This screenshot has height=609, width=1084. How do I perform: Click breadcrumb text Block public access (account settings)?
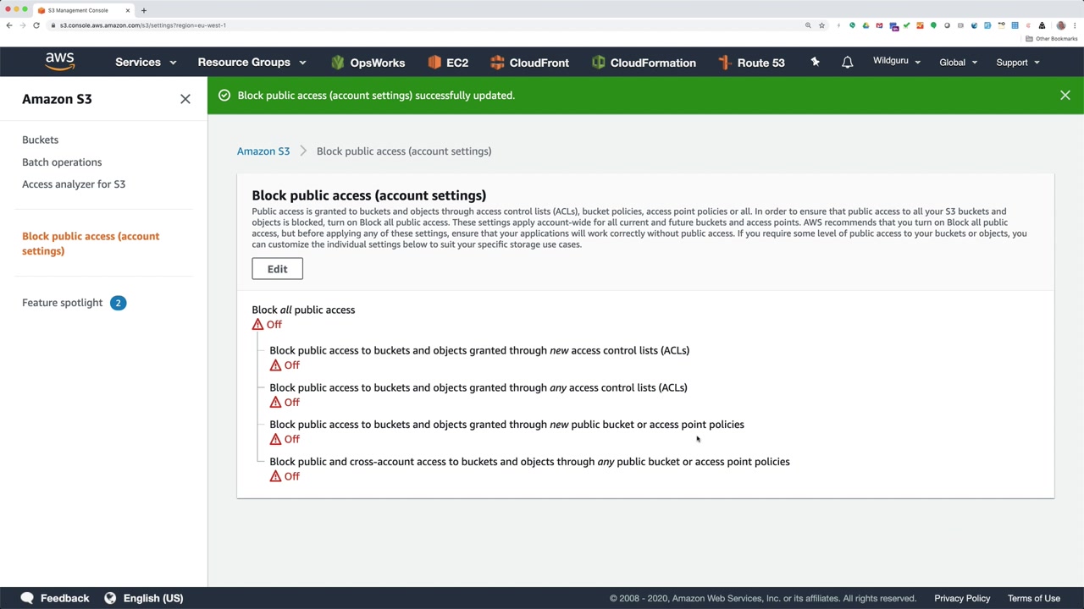[404, 151]
